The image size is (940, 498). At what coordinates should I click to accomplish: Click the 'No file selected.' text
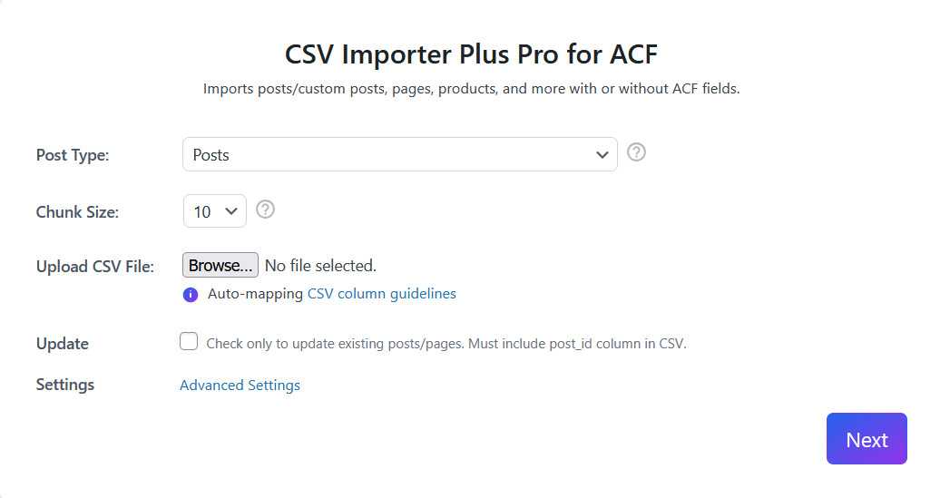(x=320, y=266)
